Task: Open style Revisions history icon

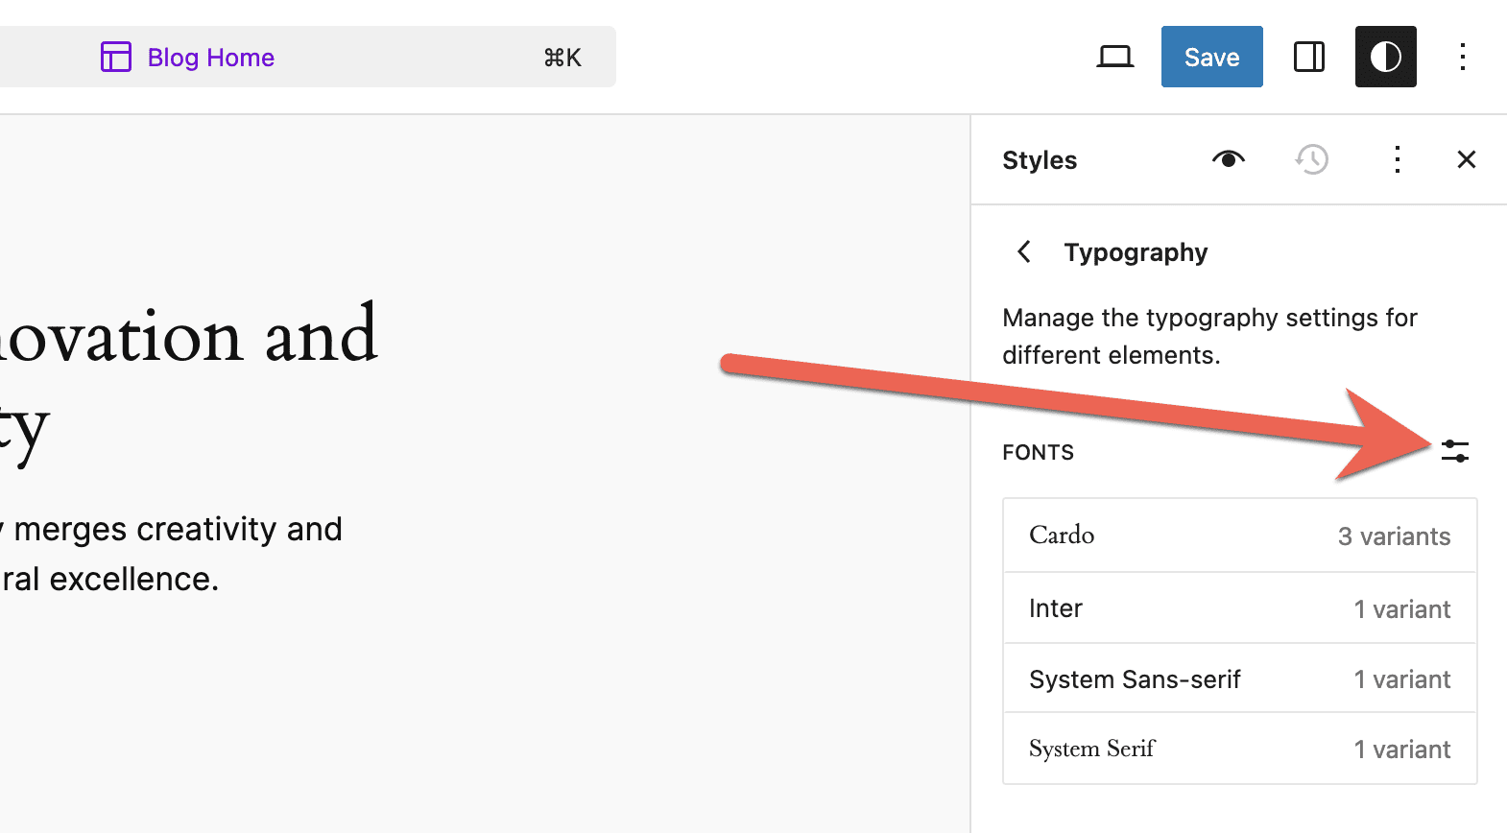Action: tap(1312, 159)
